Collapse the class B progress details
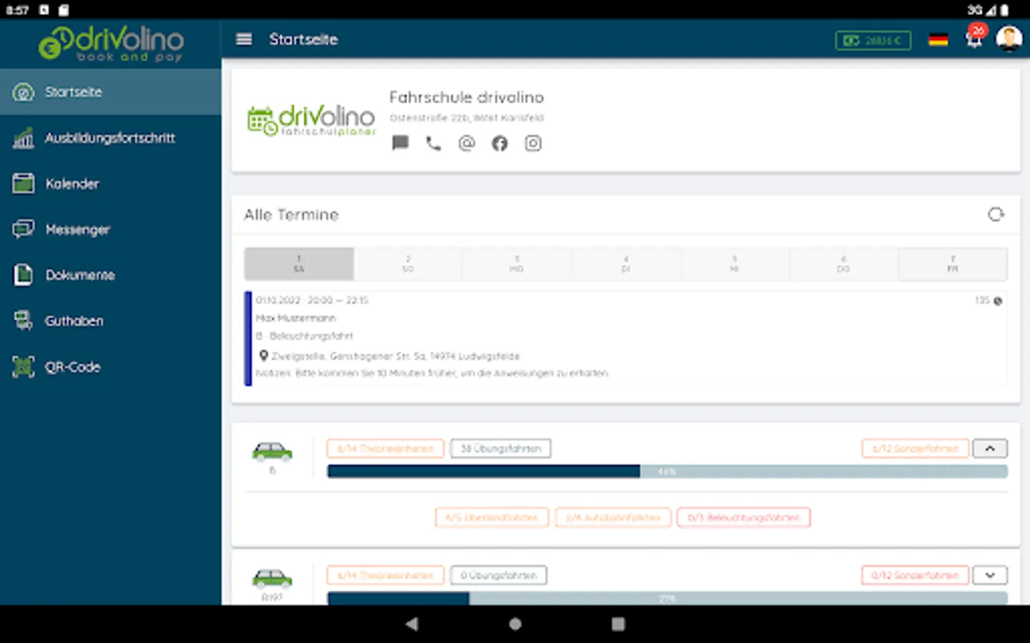Screen dimensions: 1030x643 pos(990,449)
